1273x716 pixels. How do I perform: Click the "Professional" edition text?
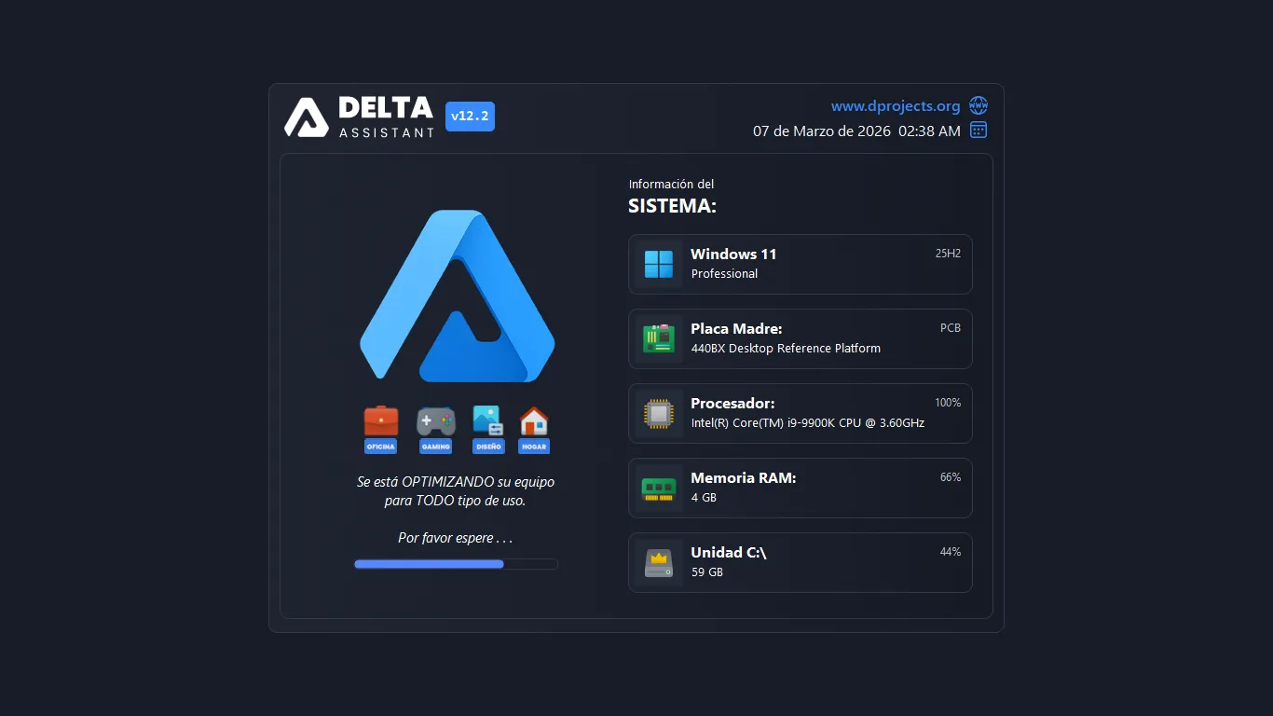724,274
